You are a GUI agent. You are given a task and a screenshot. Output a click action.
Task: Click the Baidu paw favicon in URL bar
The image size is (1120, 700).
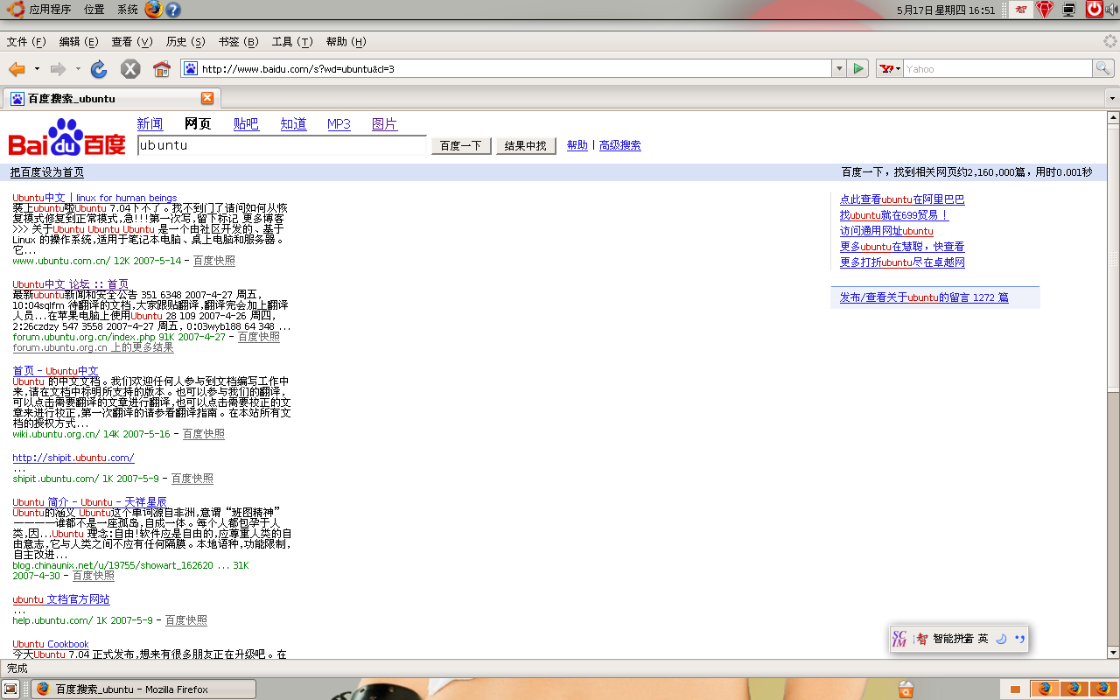[x=190, y=68]
